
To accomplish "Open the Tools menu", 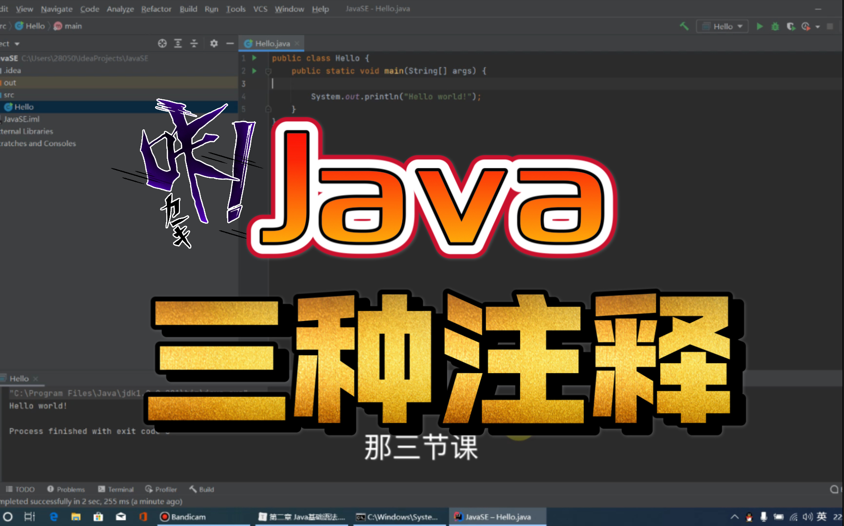I will 236,9.
